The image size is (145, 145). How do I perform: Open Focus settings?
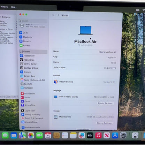(25, 101)
